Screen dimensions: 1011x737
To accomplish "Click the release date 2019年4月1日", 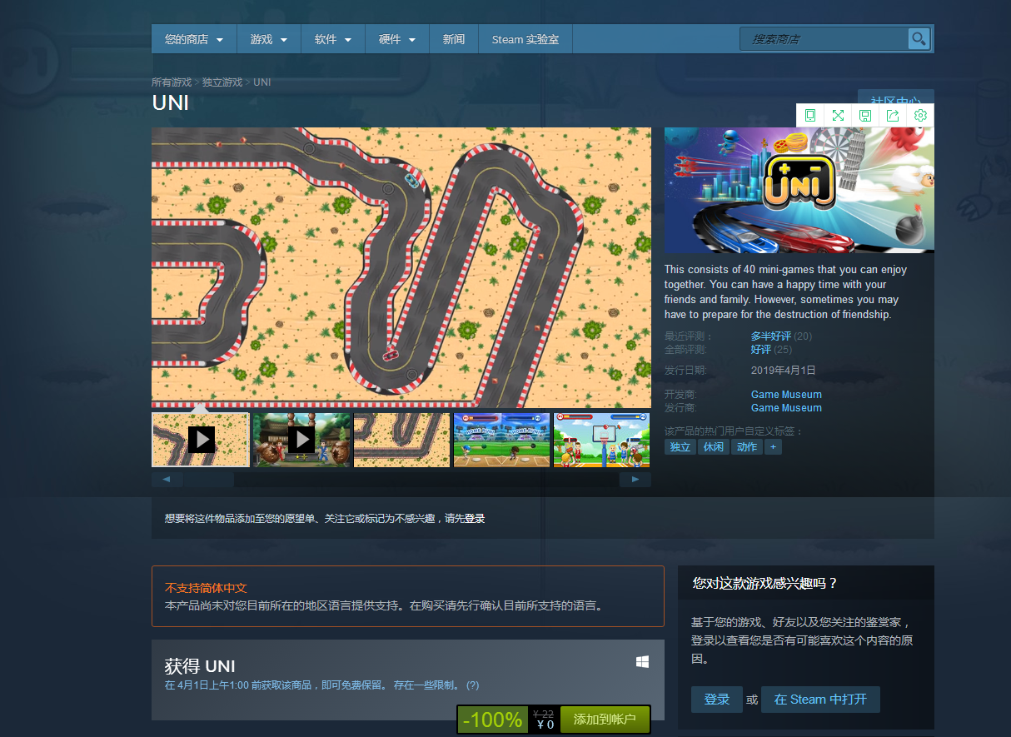I will pyautogui.click(x=784, y=371).
